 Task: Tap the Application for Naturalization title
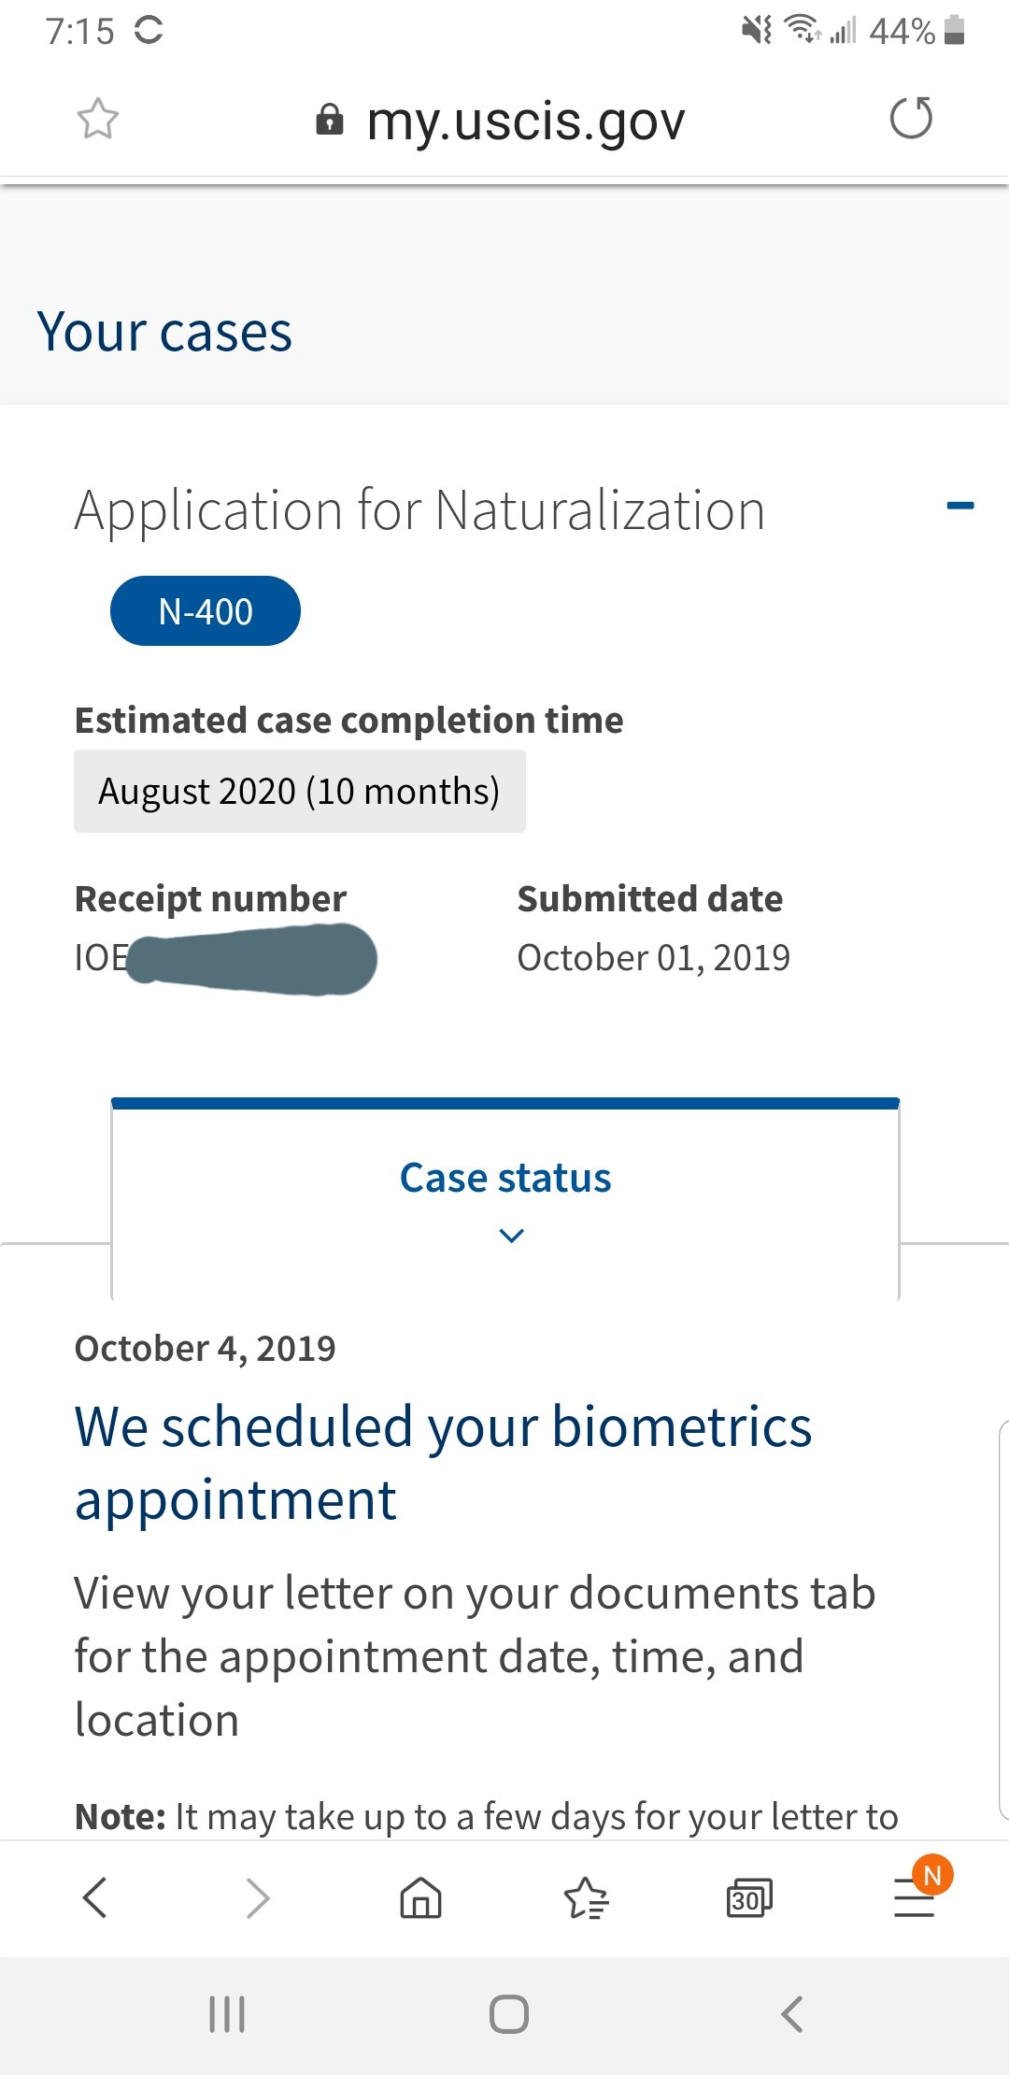419,510
